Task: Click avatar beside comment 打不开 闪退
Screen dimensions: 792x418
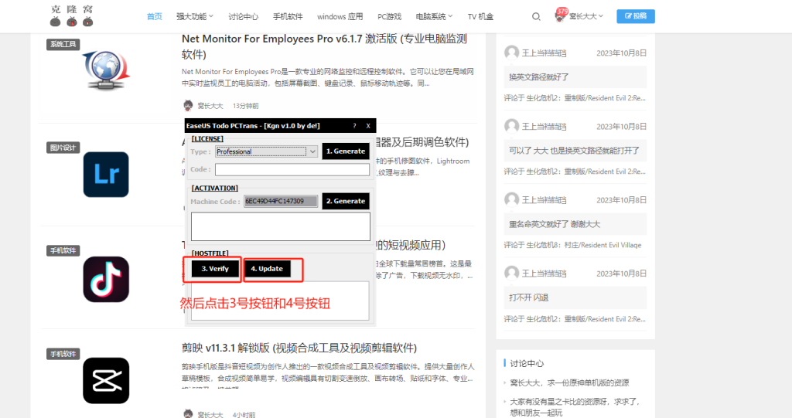Action: [512, 273]
